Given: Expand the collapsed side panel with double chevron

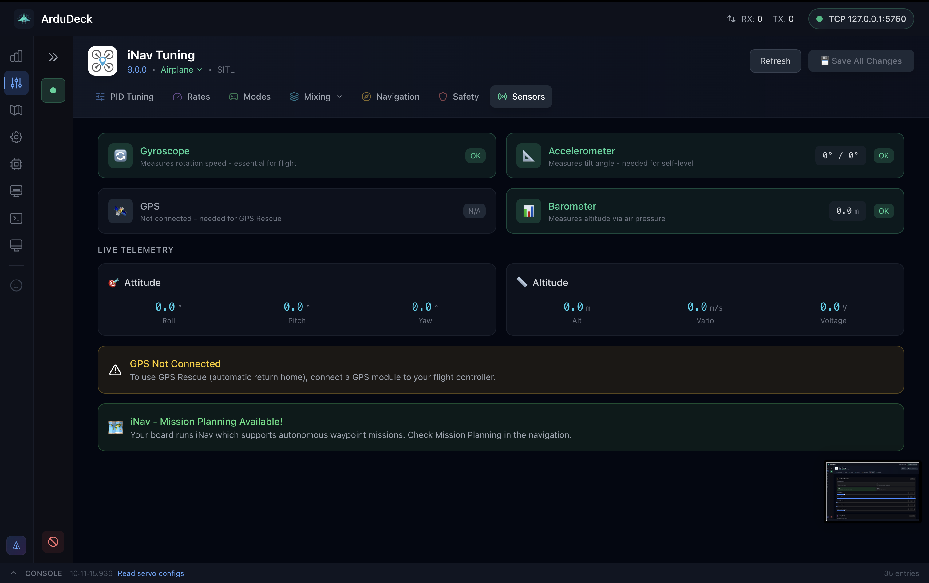Looking at the screenshot, I should coord(53,58).
